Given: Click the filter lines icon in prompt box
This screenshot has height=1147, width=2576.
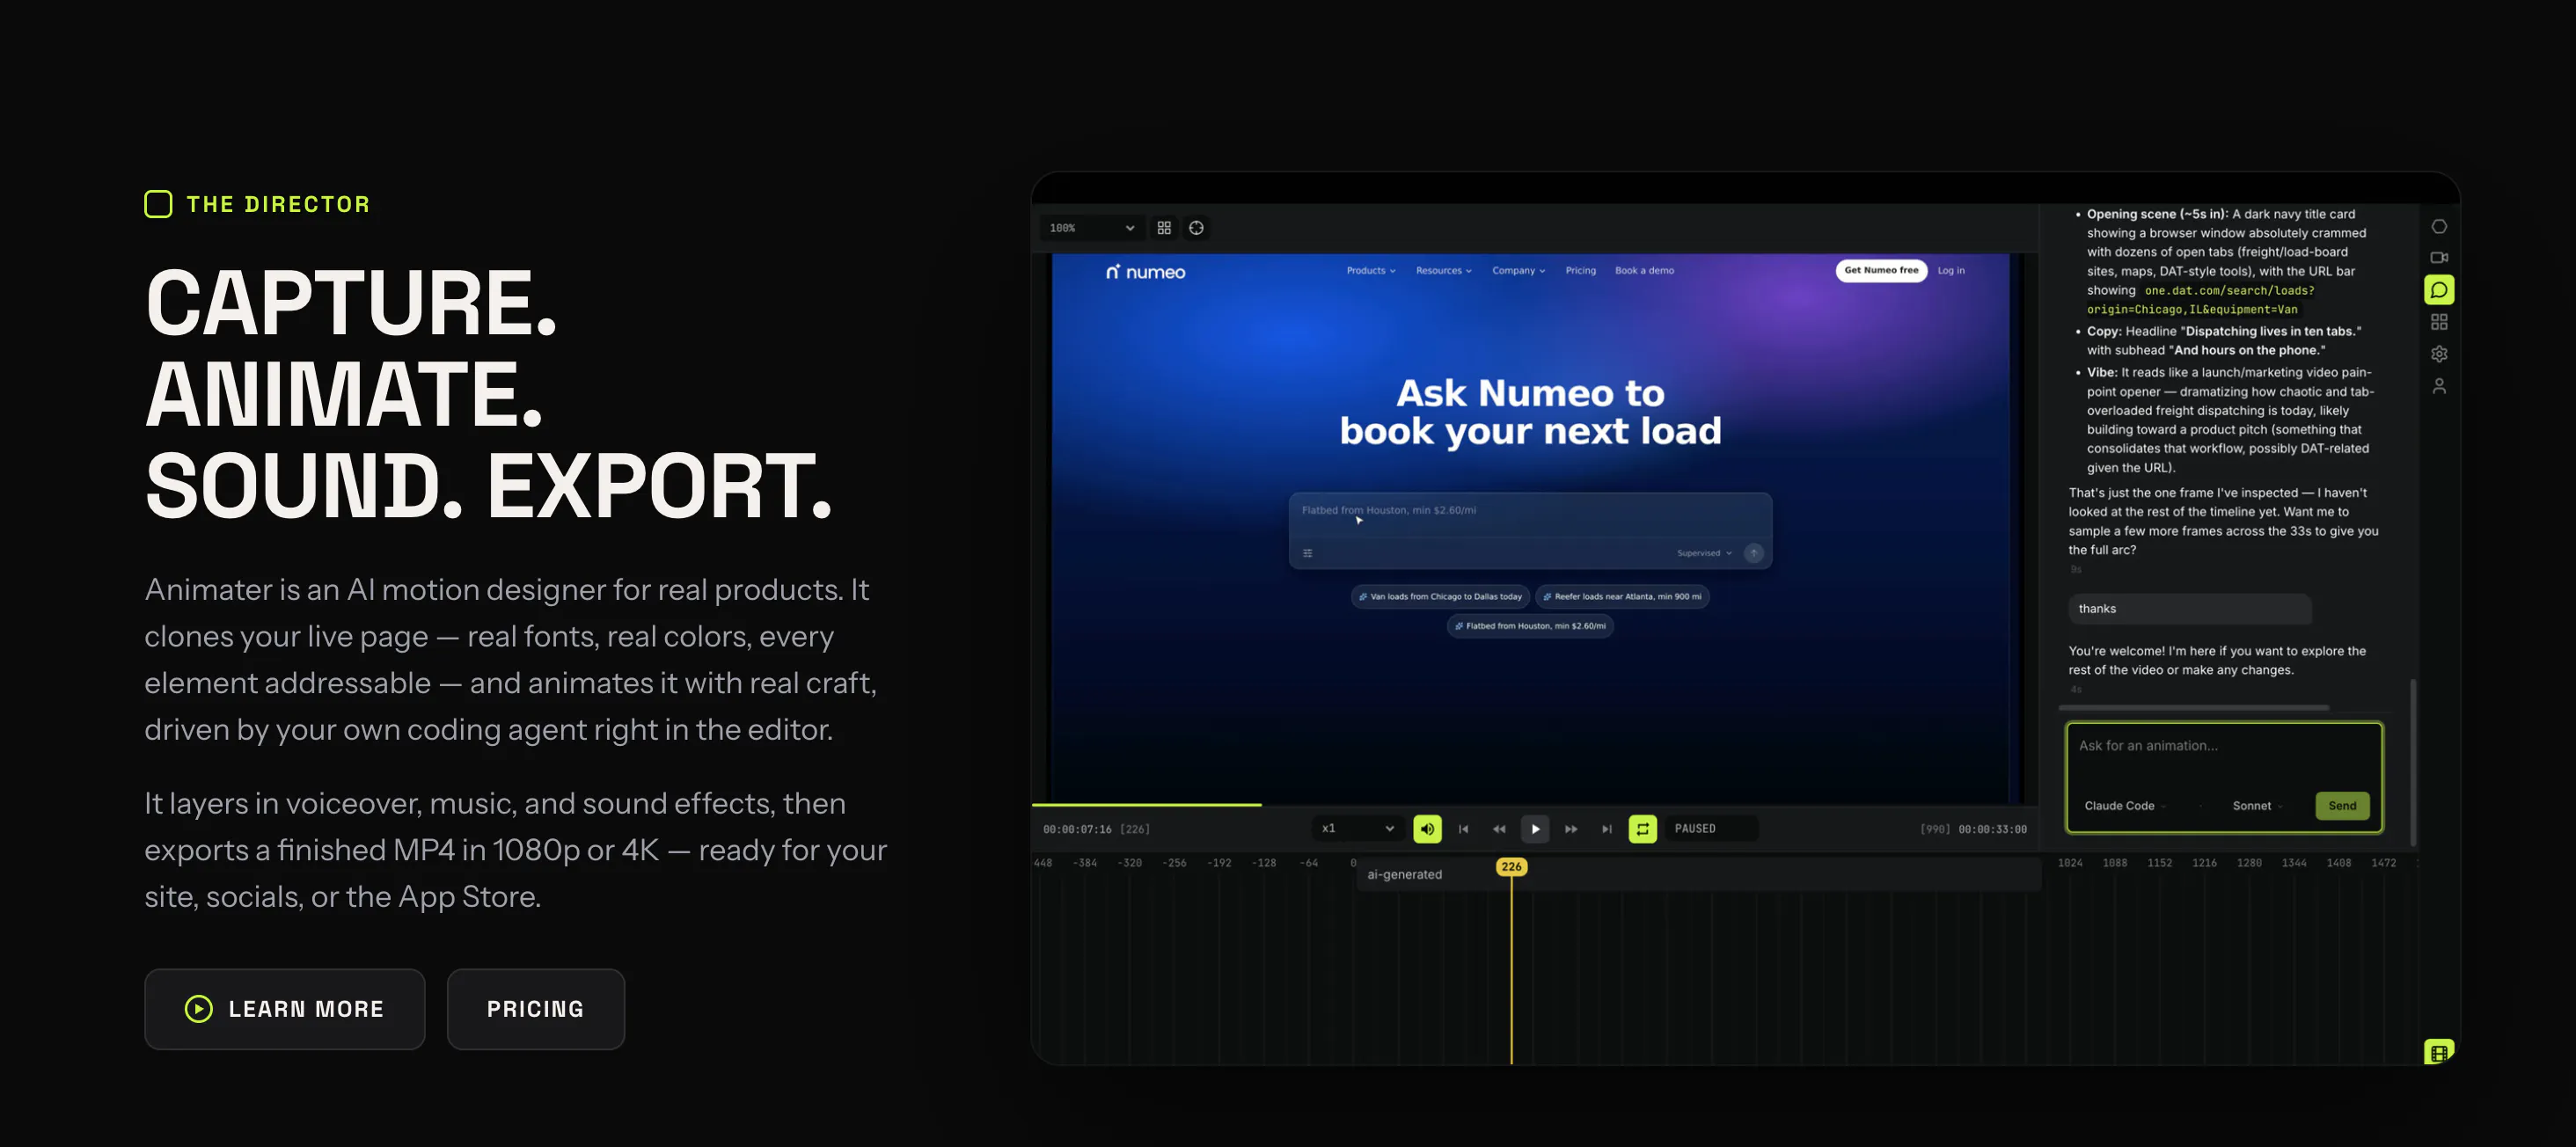Looking at the screenshot, I should [x=1307, y=553].
